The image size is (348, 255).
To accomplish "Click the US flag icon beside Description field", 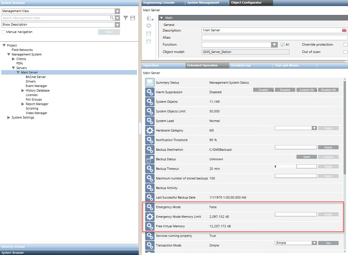I will [x=344, y=30].
